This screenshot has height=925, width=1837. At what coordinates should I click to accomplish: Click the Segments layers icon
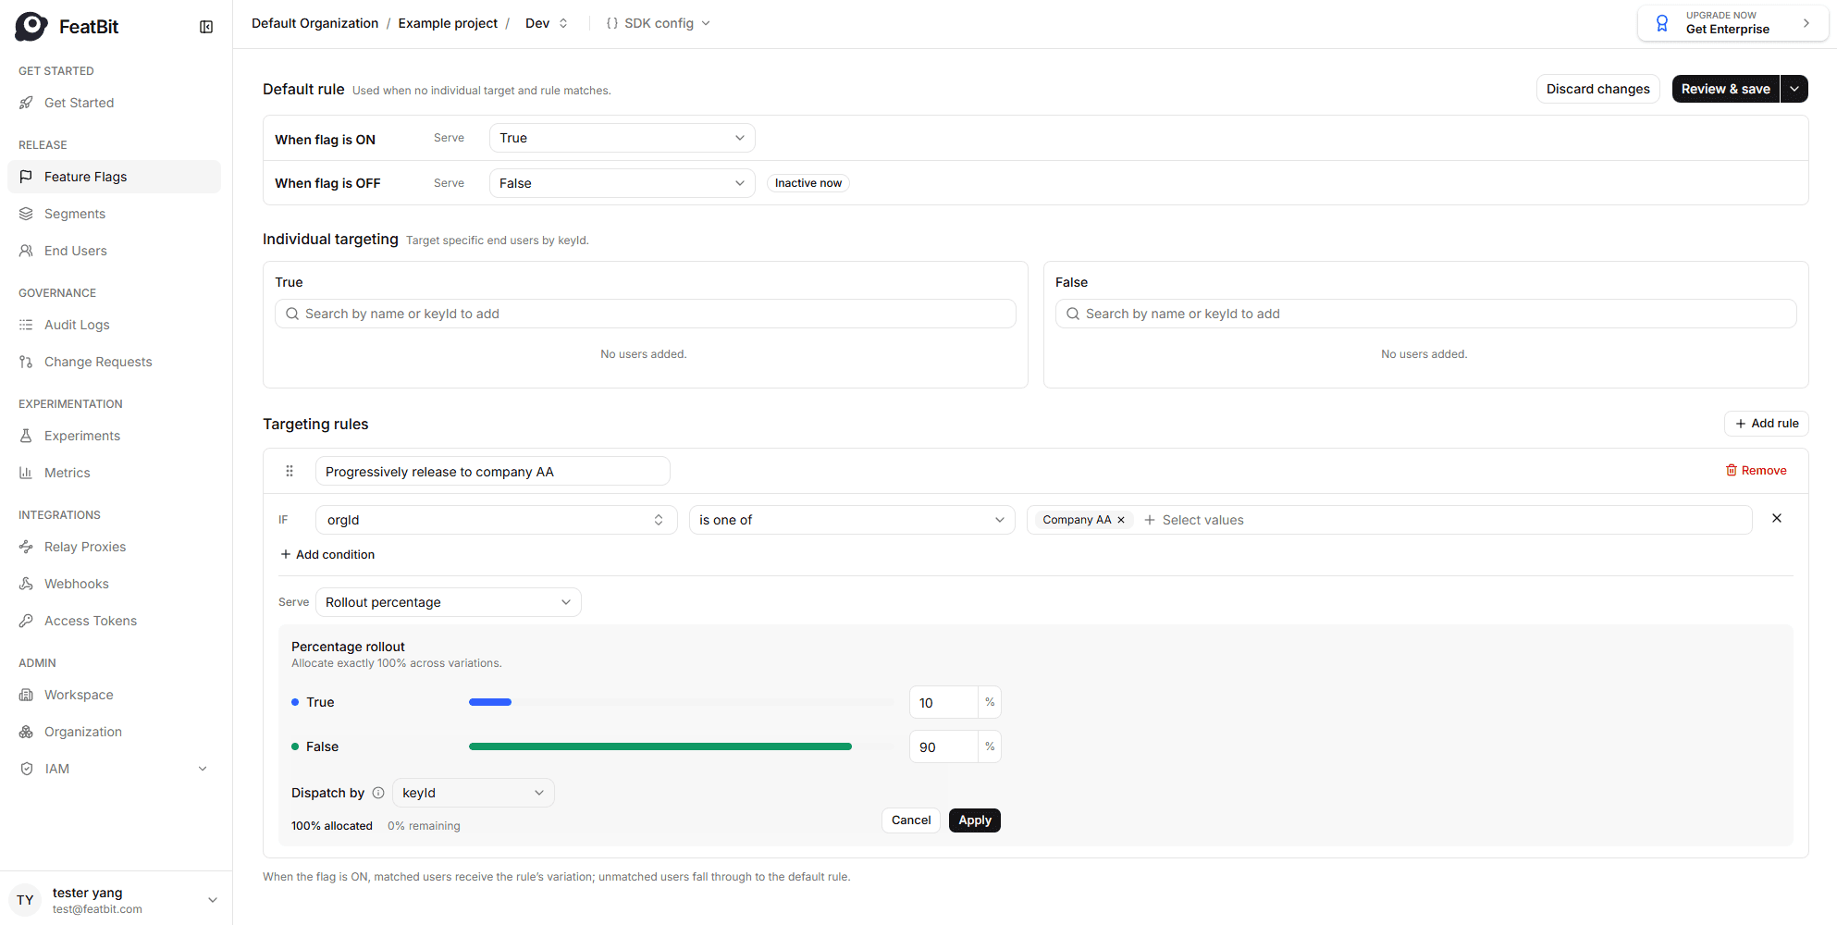[x=26, y=214]
